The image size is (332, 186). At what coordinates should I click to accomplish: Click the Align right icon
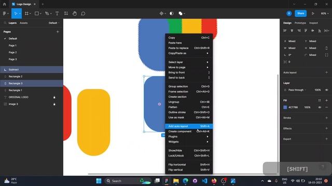[299, 31]
